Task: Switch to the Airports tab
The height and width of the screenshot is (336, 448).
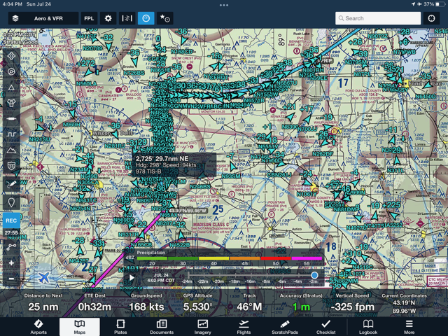Action: coord(38,327)
